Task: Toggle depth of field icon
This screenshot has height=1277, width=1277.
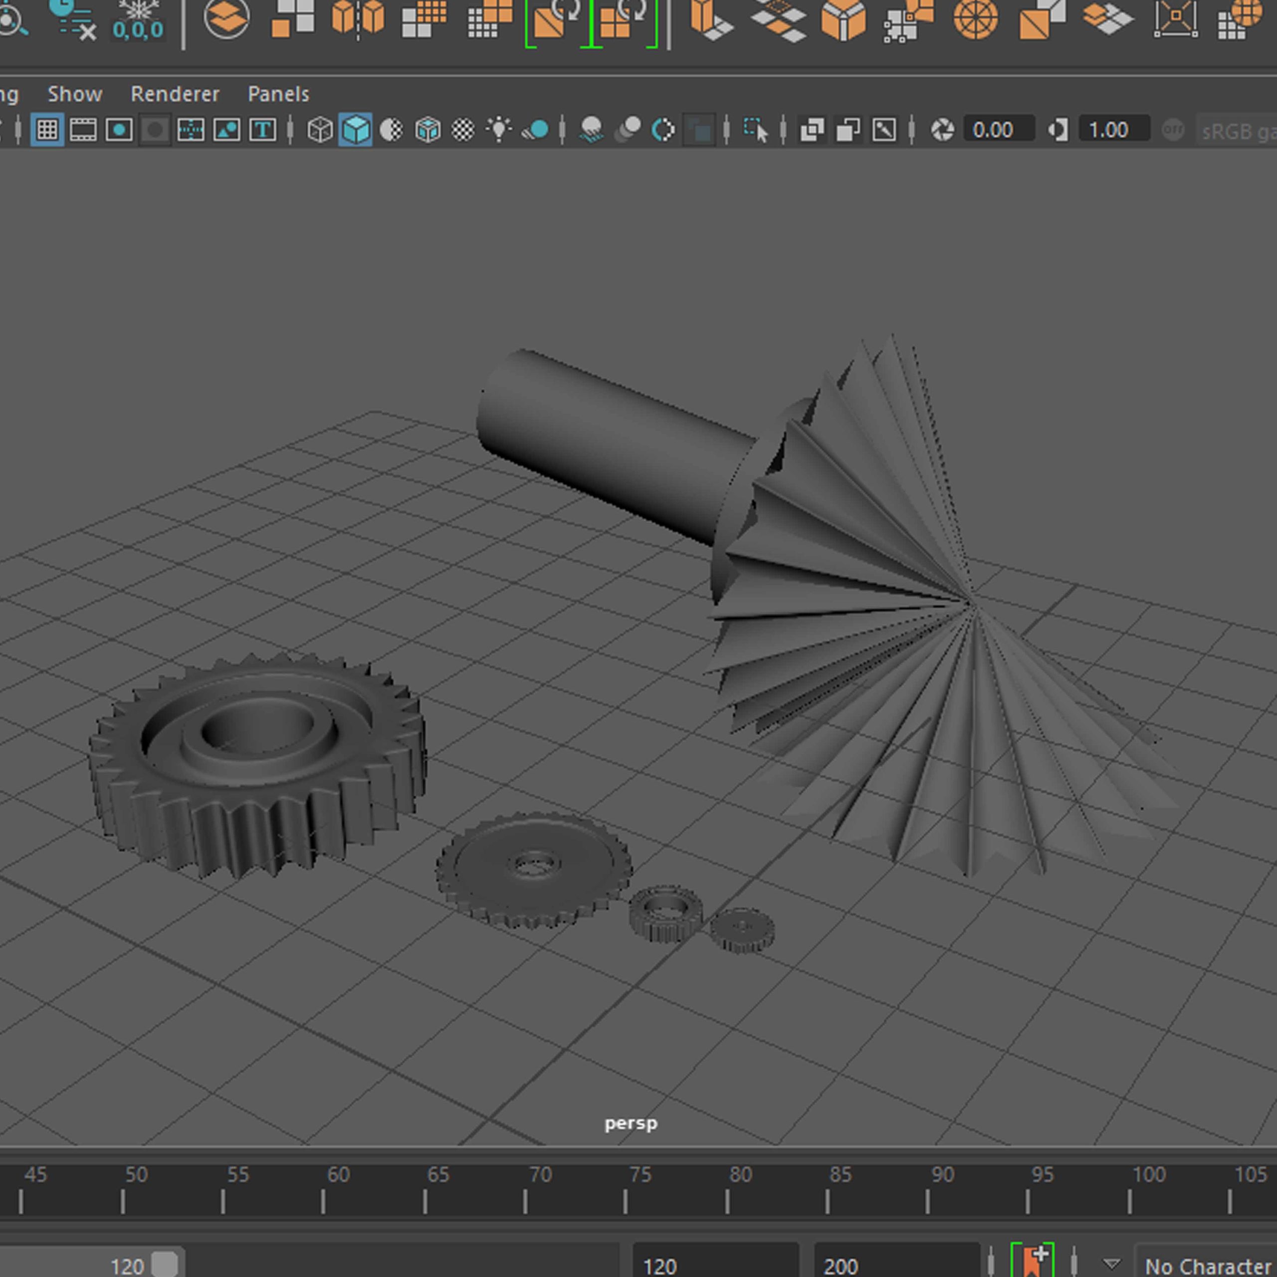Action: pos(699,130)
